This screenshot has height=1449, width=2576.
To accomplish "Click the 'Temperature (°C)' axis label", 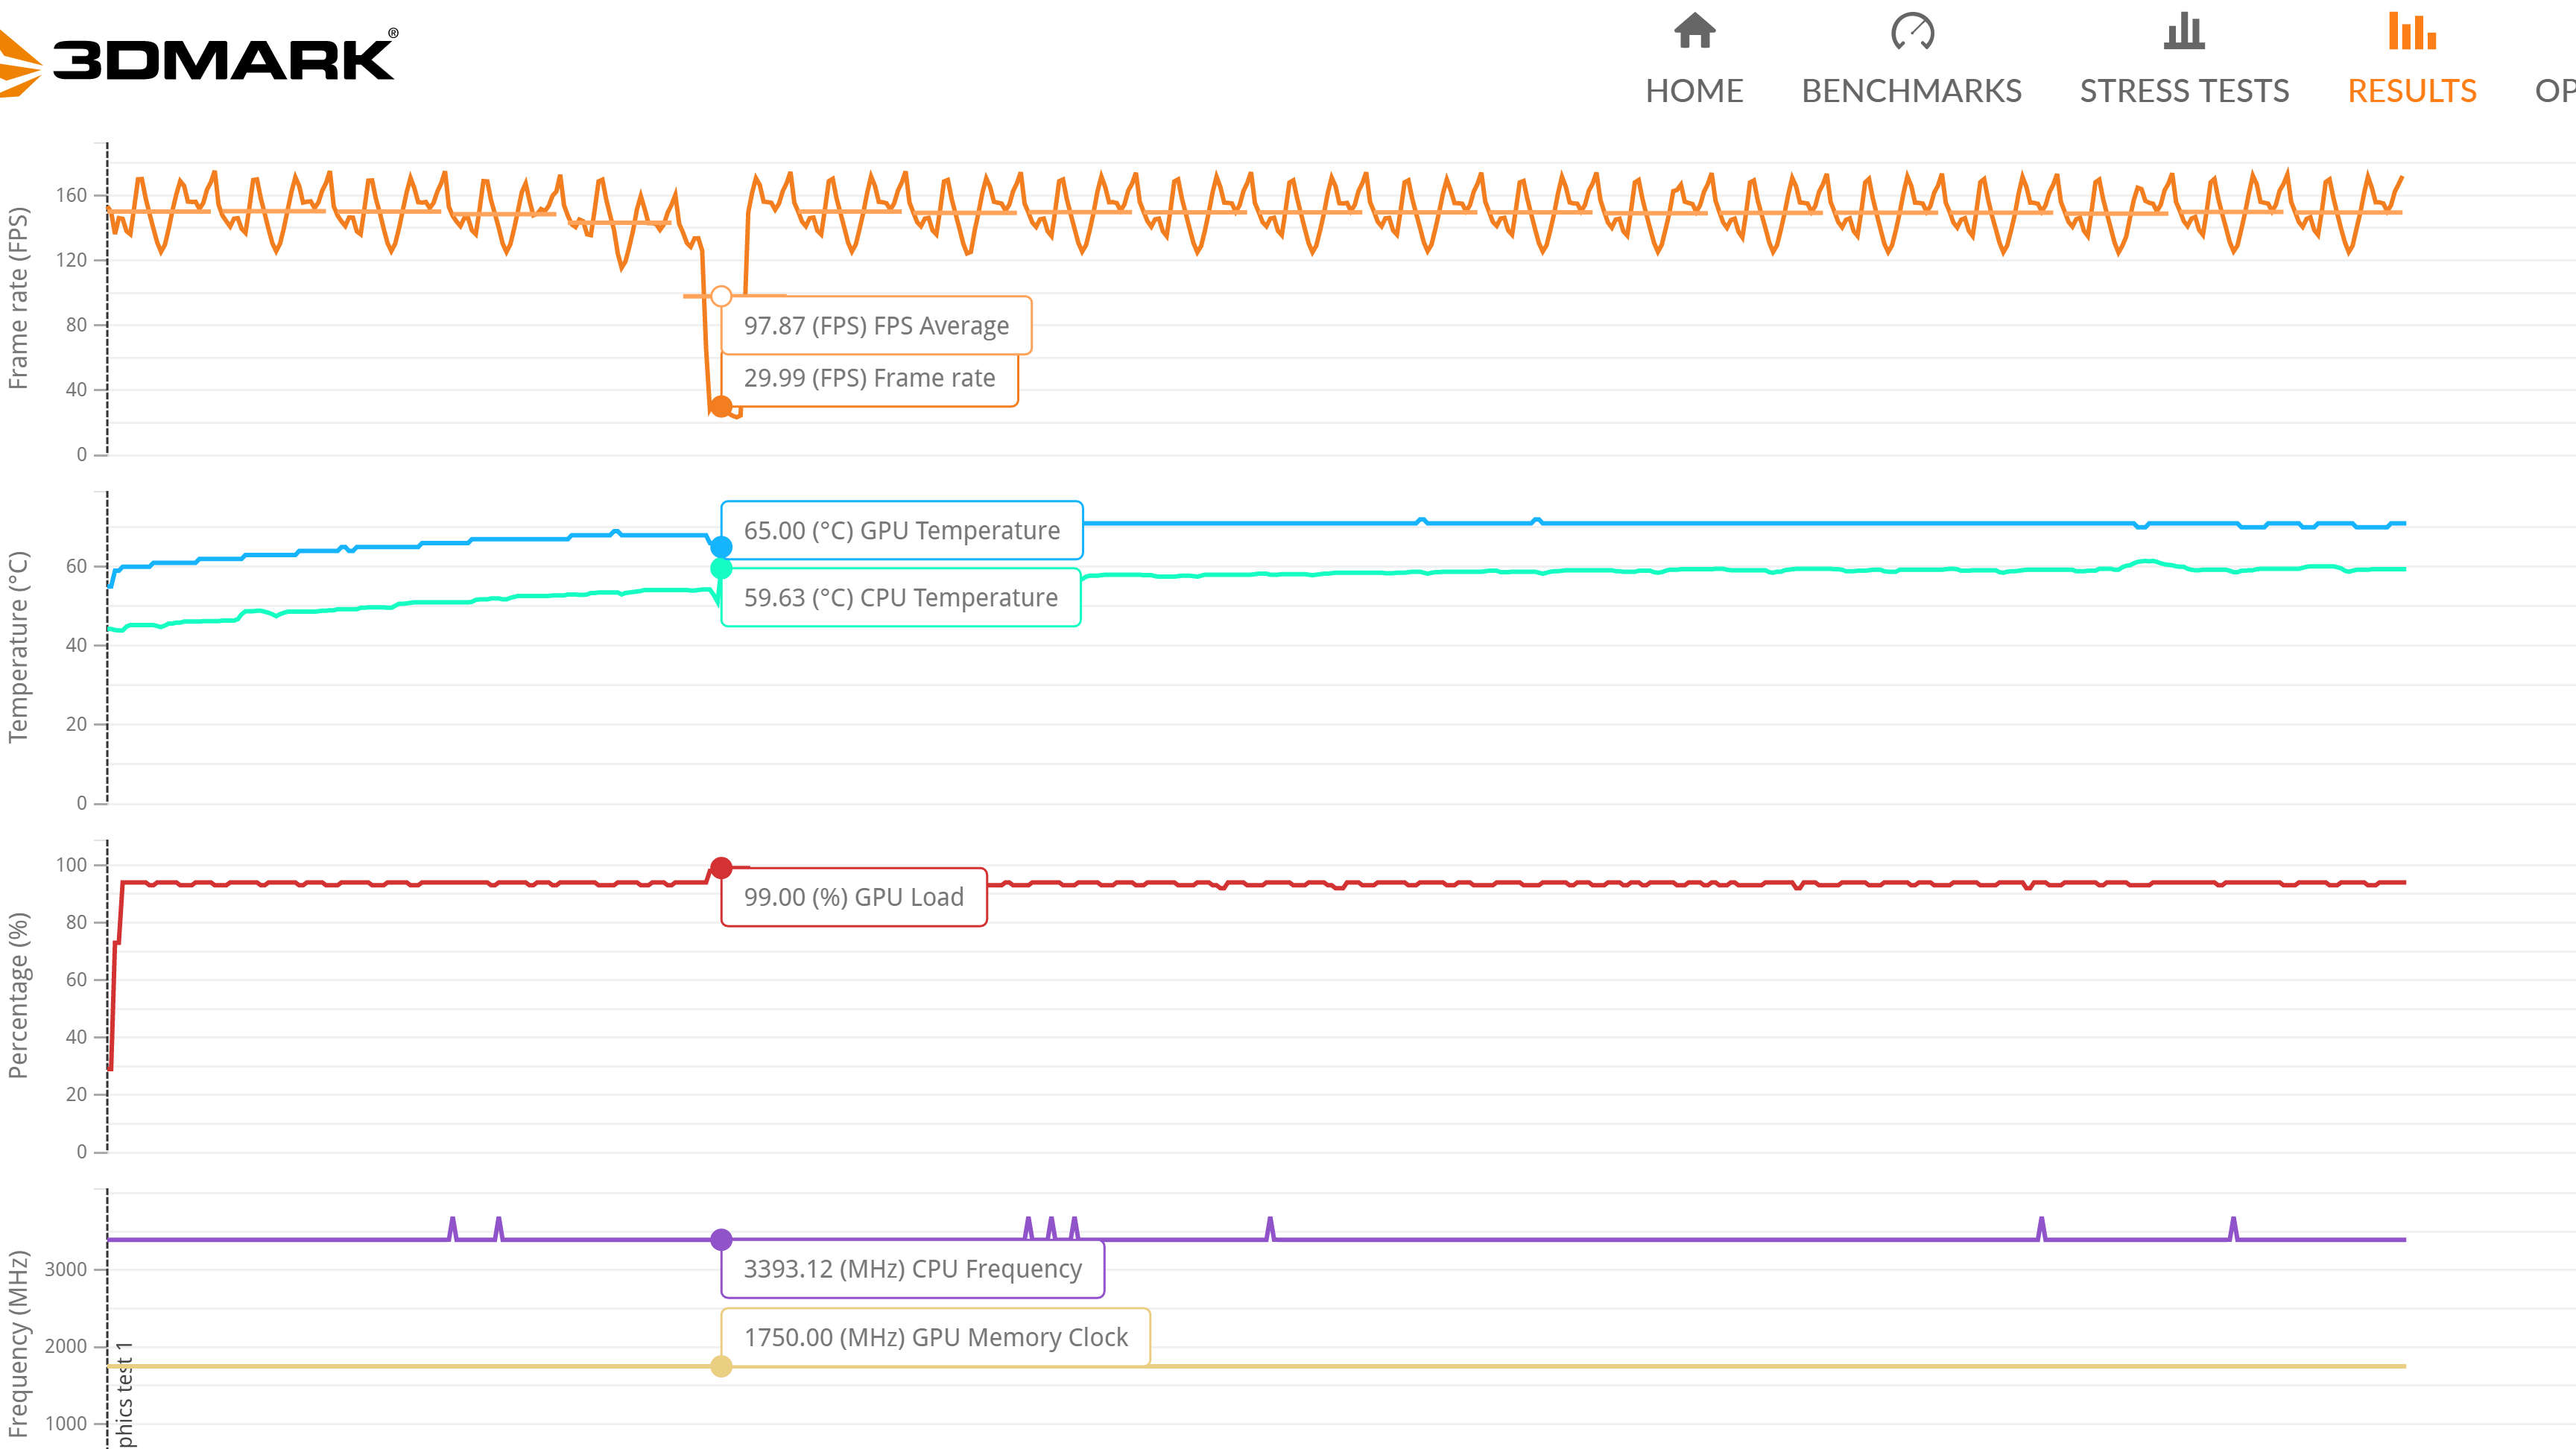I will pos(18,647).
